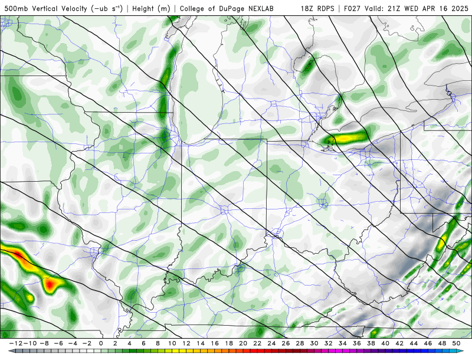
Task: Click the 'Height (m)' header label
Action: [x=151, y=8]
